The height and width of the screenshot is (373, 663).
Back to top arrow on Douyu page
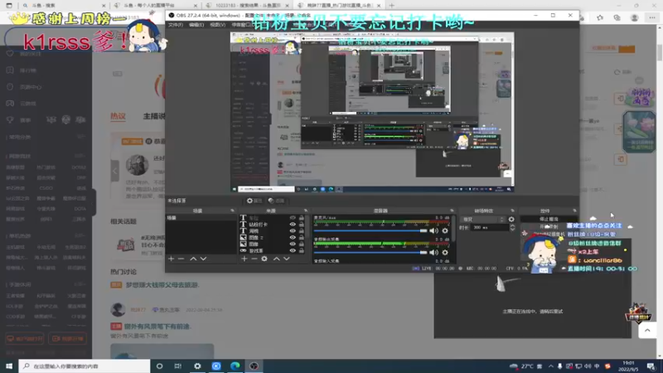pyautogui.click(x=647, y=330)
